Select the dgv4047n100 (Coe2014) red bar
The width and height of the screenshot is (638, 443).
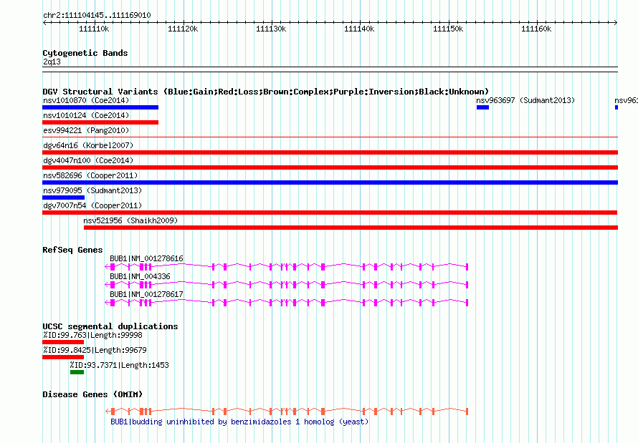(x=330, y=167)
